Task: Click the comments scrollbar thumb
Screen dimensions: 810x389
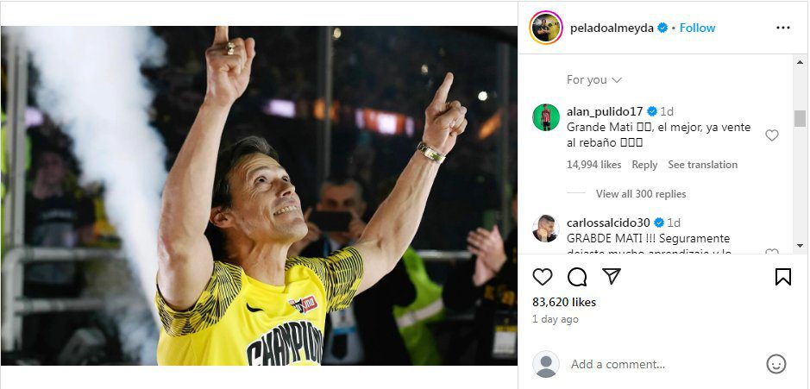Action: [800, 118]
